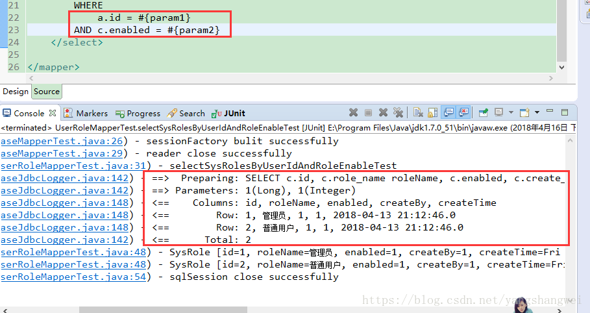The width and height of the screenshot is (590, 313).
Task: Minimize the Console view panel
Action: 550,113
